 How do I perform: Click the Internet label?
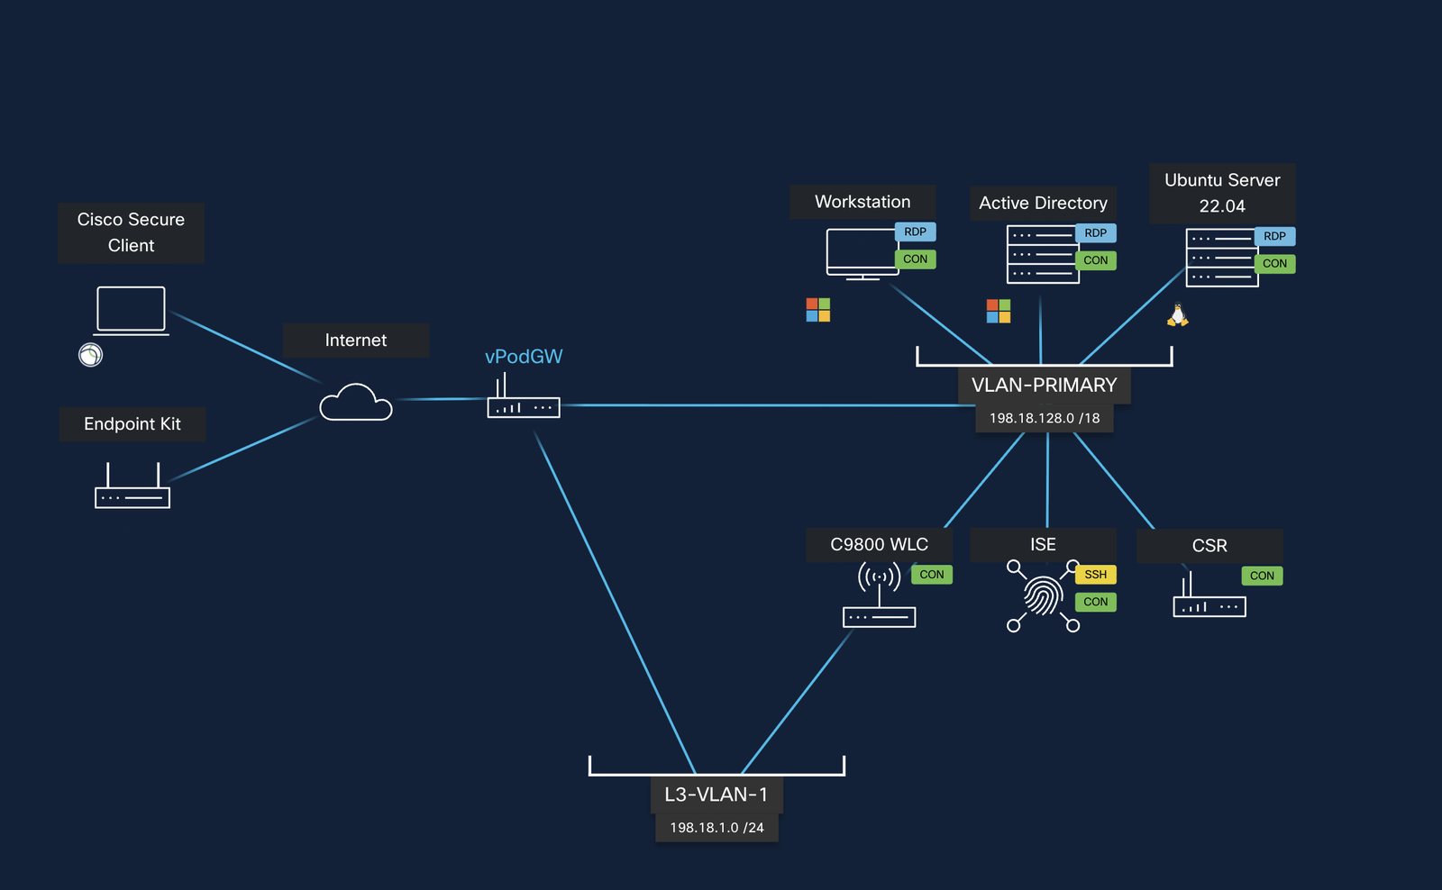(356, 341)
